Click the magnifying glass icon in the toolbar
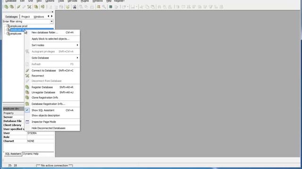The image size is (302, 169). (104, 7)
